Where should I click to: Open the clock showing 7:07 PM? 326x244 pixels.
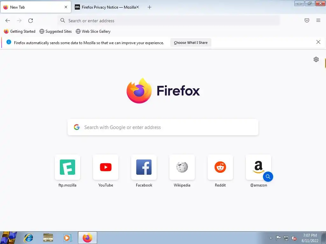click(x=310, y=238)
